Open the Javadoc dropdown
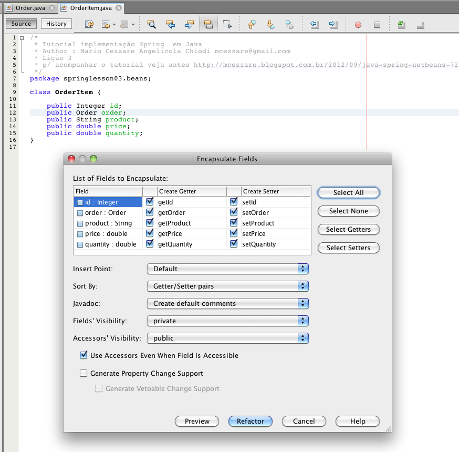459x452 pixels. tap(228, 303)
